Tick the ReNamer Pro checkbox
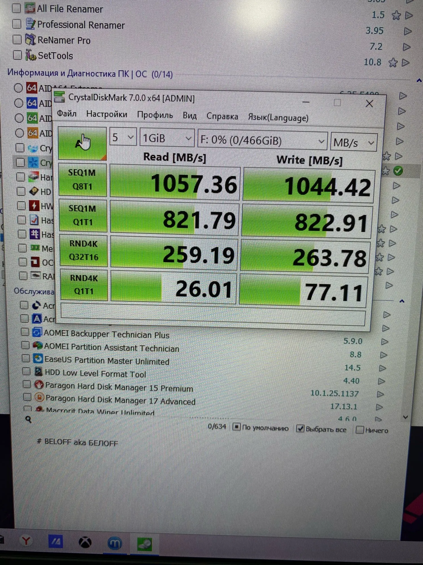423x565 pixels. [17, 40]
